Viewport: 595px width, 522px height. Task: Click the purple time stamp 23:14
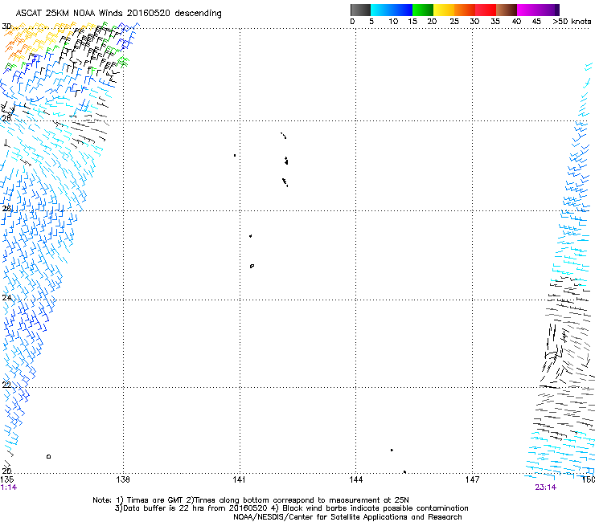(x=546, y=487)
